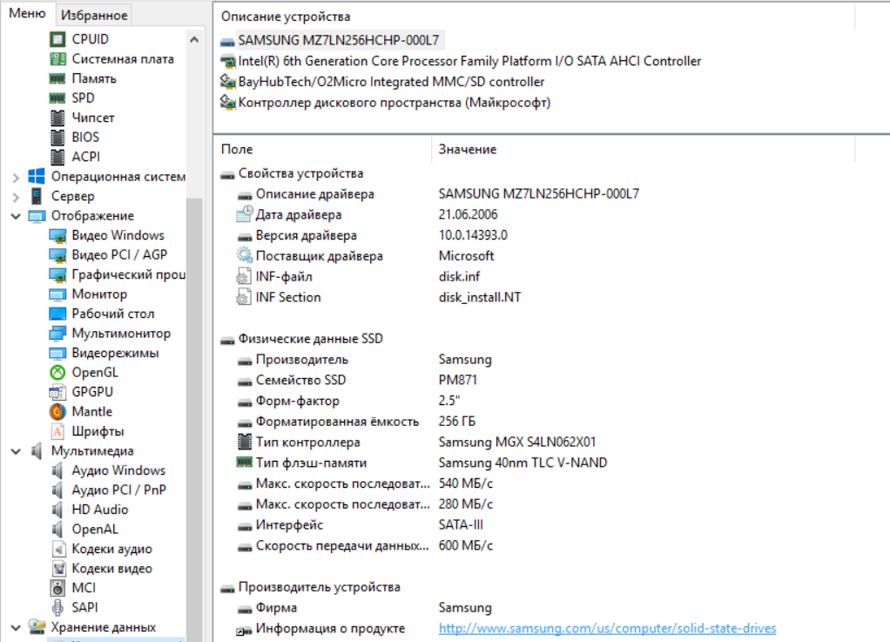
Task: Select the GPGPU icon
Action: pos(57,392)
